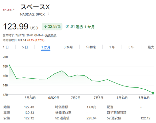Screen dimensions: 156x123
Task: Select the 5日 time range tab
Action: pyautogui.click(x=25, y=47)
